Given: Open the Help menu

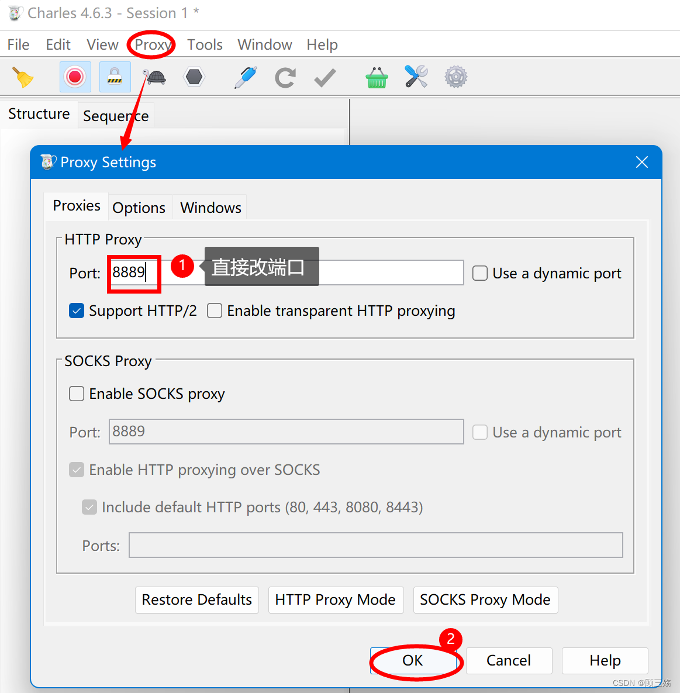Looking at the screenshot, I should (322, 44).
